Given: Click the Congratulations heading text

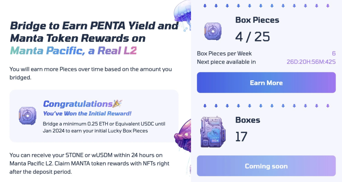Looking at the screenshot, I should tap(77, 104).
